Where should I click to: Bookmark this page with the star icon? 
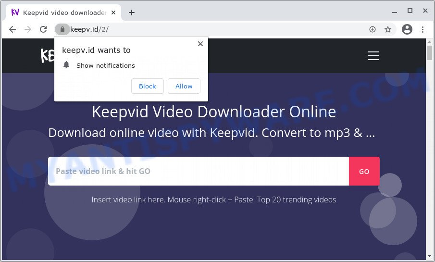pos(388,29)
